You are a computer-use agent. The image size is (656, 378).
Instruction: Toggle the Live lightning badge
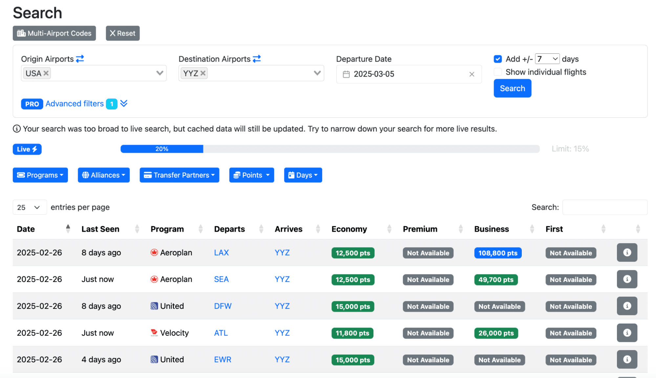(x=27, y=149)
